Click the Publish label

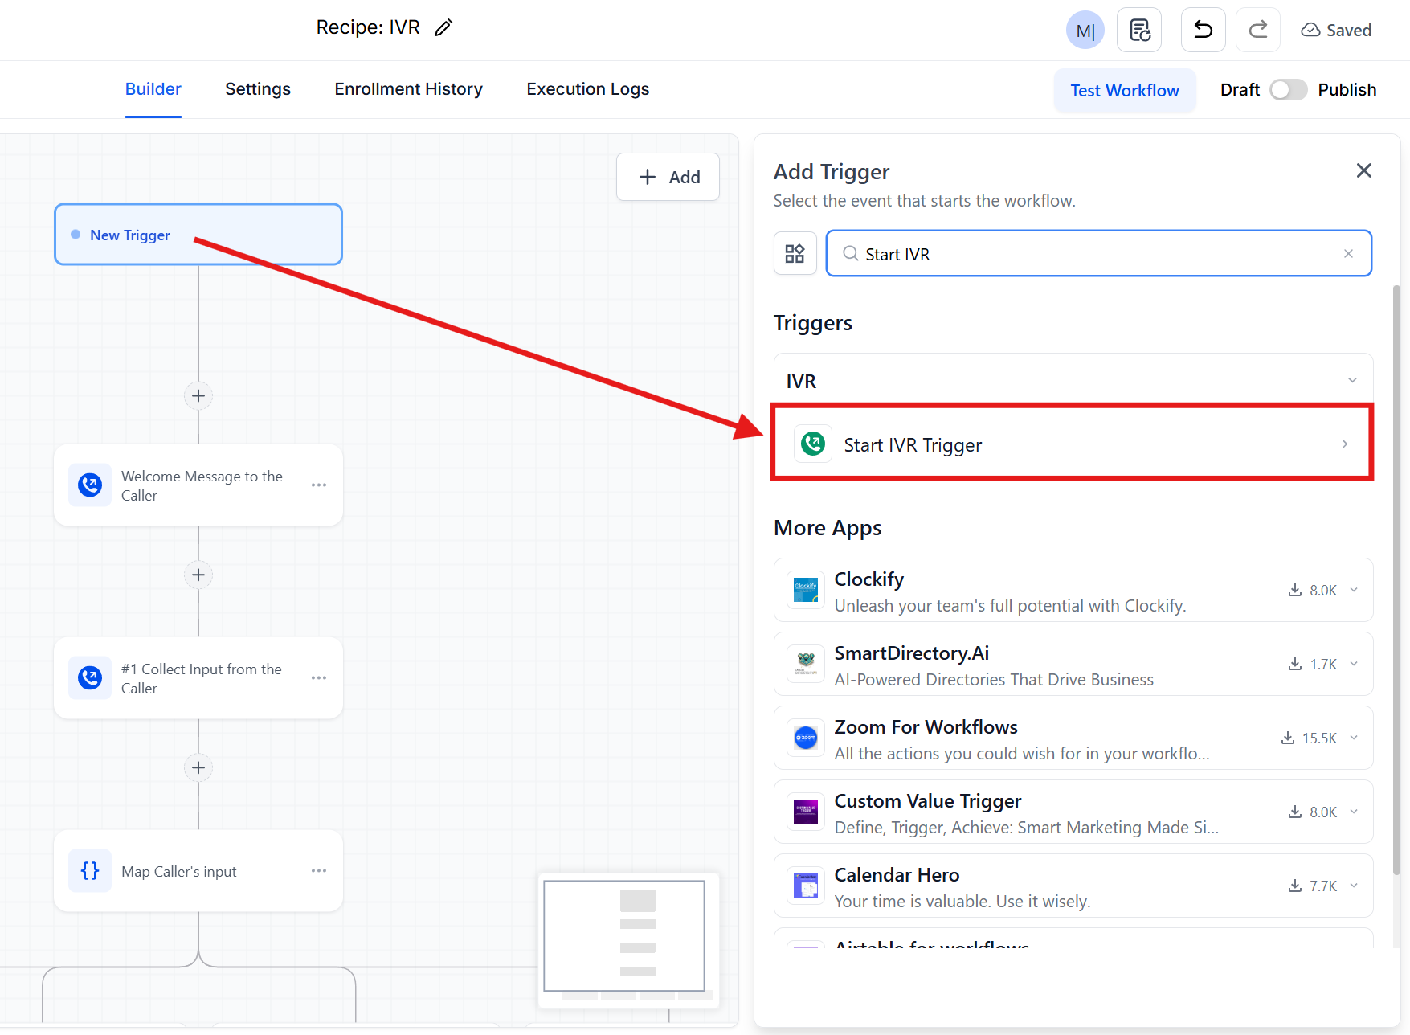coord(1347,90)
